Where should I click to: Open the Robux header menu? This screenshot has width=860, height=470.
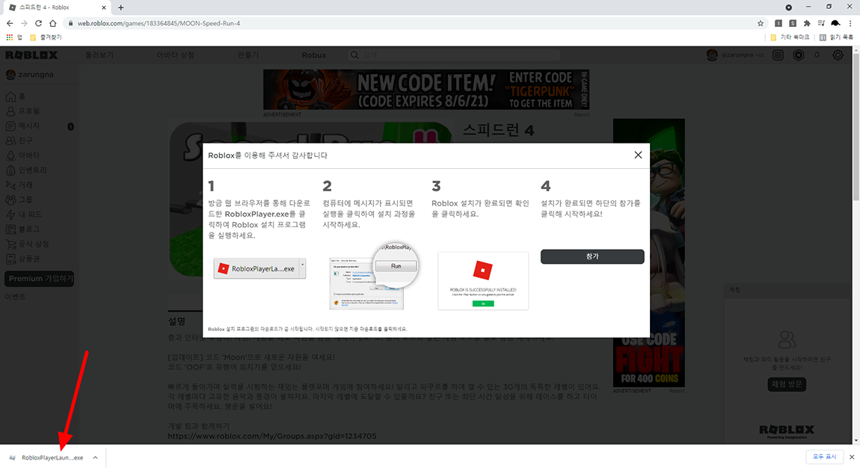tap(314, 55)
